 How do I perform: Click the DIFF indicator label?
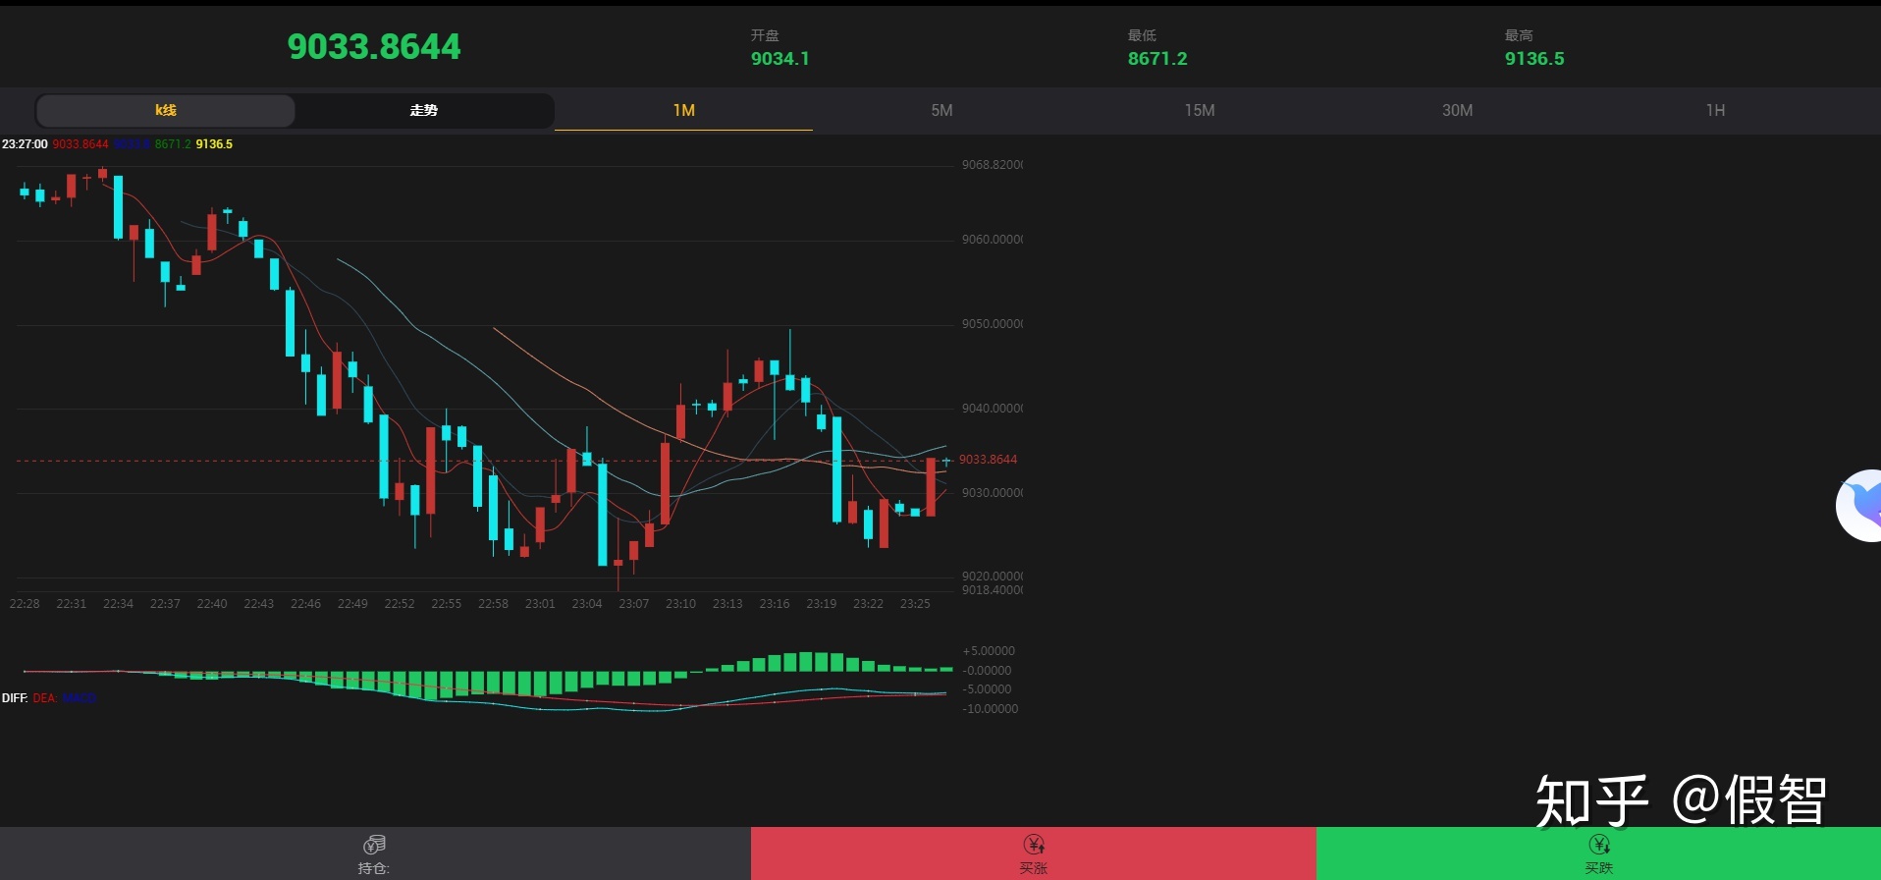click(15, 698)
